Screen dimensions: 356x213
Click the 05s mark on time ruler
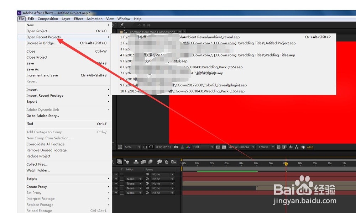click(256, 163)
